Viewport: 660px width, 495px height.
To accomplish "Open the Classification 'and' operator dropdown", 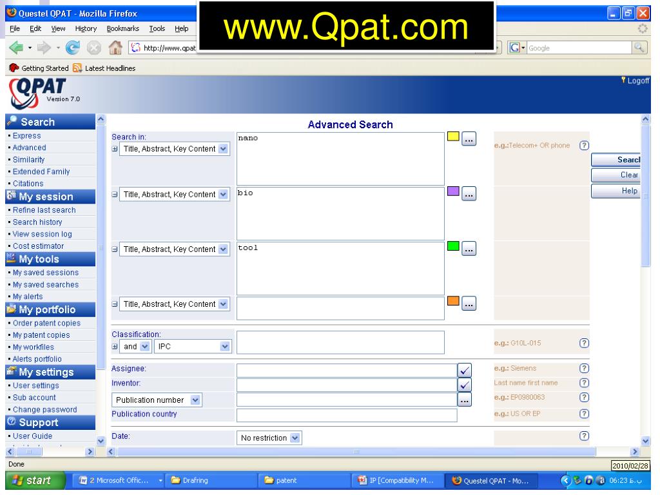I will (x=135, y=346).
